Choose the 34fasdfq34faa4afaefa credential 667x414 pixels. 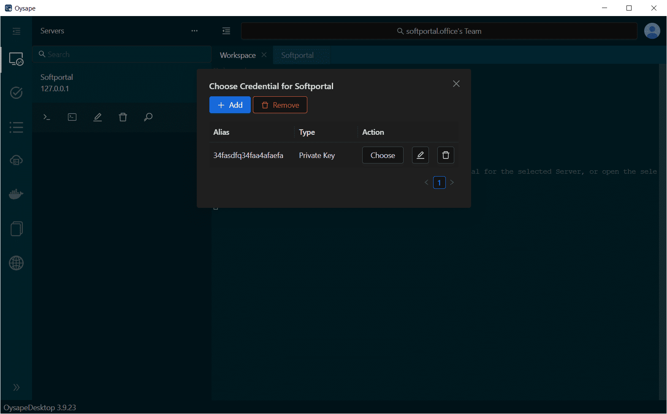click(x=383, y=155)
